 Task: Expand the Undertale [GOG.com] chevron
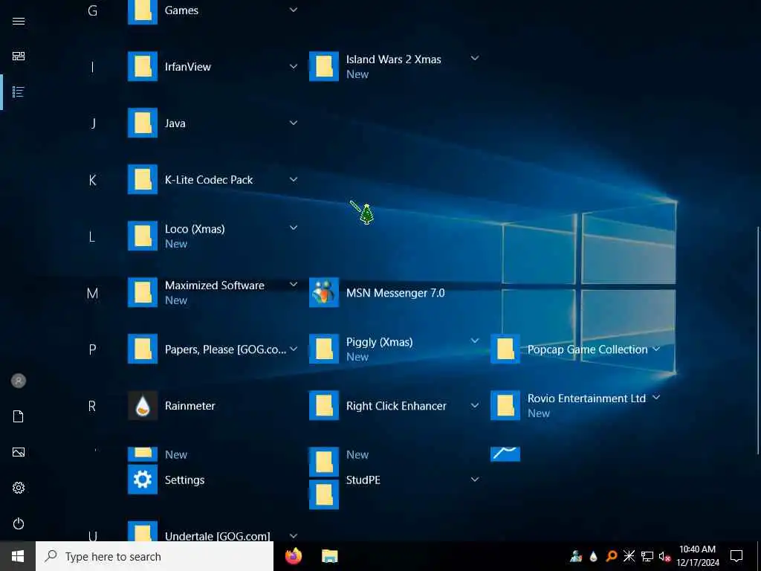(294, 535)
